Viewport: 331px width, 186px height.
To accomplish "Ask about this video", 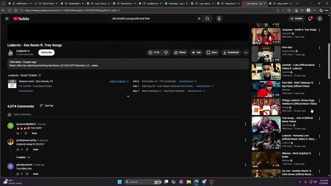I will pyautogui.click(x=196, y=52).
